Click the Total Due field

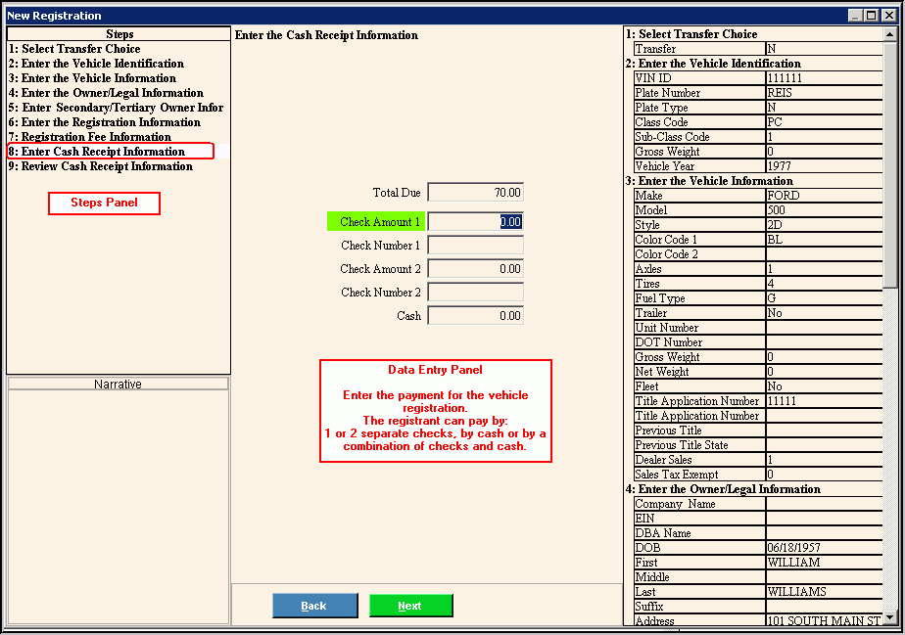click(476, 193)
